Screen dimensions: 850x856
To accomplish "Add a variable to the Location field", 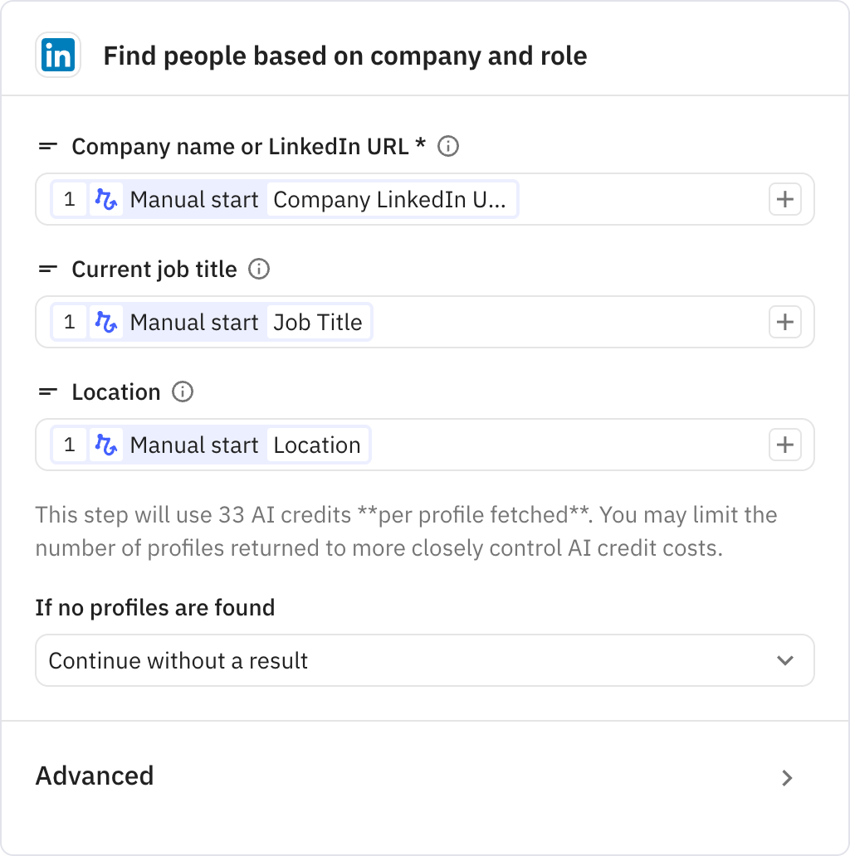I will pos(784,445).
